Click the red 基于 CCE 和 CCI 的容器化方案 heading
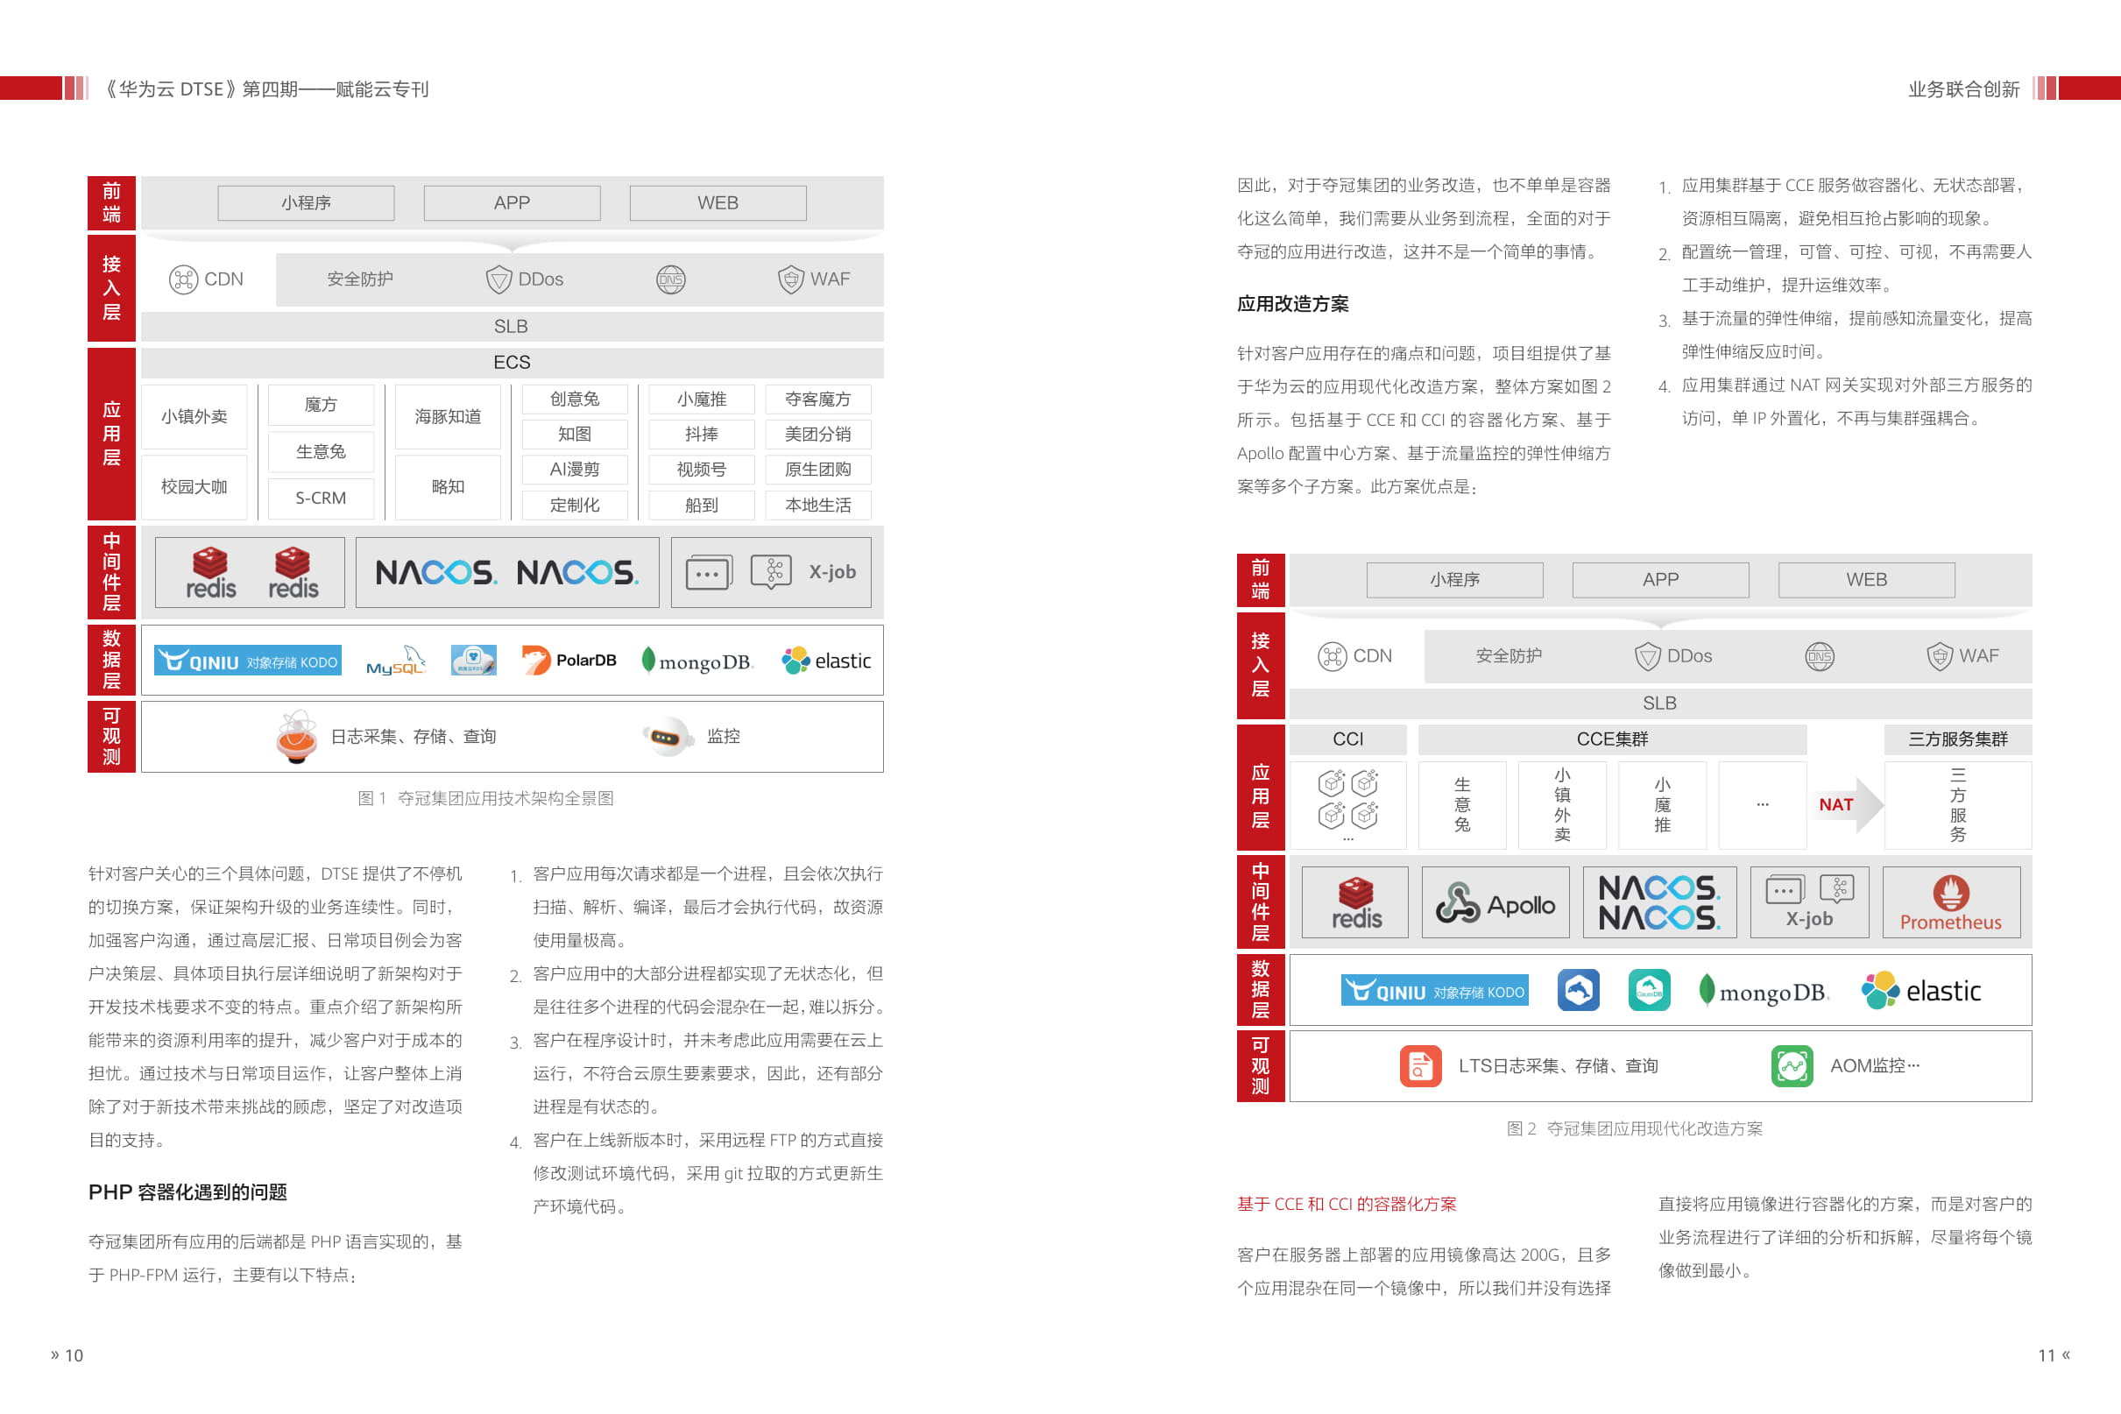Viewport: 2121px width, 1414px height. click(x=1347, y=1204)
